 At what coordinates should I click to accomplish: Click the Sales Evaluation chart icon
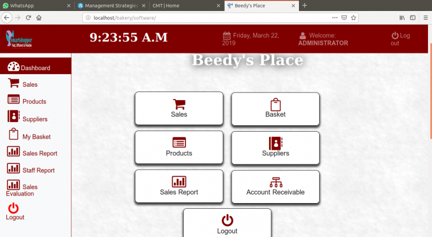click(13, 185)
